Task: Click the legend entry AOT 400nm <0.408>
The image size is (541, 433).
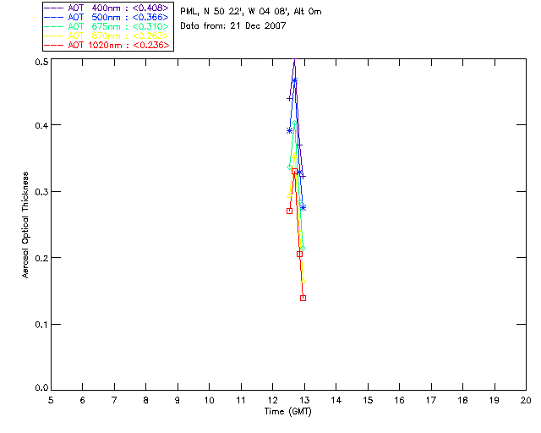Action: pos(107,8)
